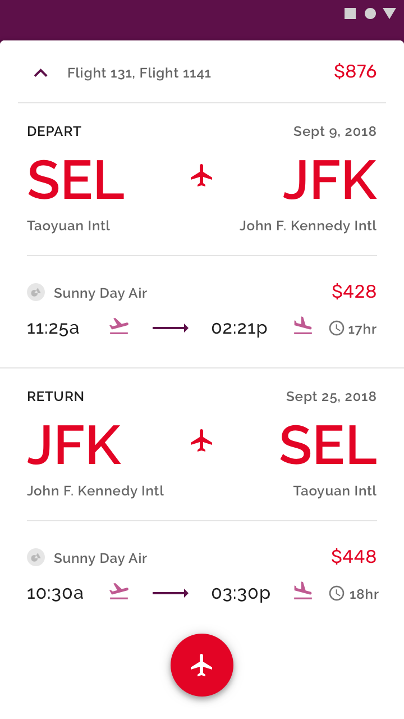This screenshot has height=719, width=404.
Task: Select the $428 departing fare
Action: coord(354,292)
